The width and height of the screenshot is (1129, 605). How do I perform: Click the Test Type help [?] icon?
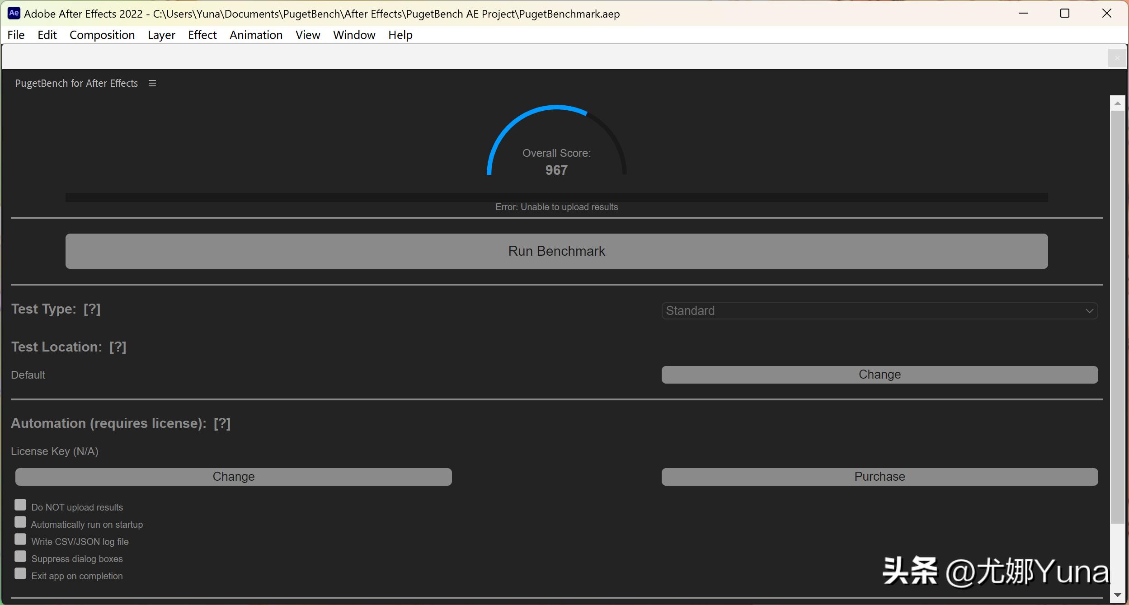pos(92,309)
